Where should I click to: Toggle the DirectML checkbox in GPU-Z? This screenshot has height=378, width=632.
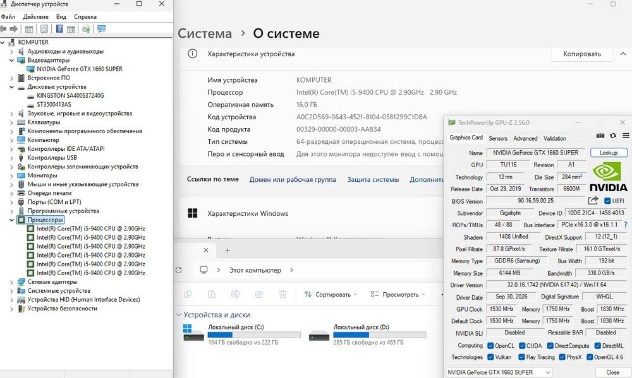[x=597, y=346]
